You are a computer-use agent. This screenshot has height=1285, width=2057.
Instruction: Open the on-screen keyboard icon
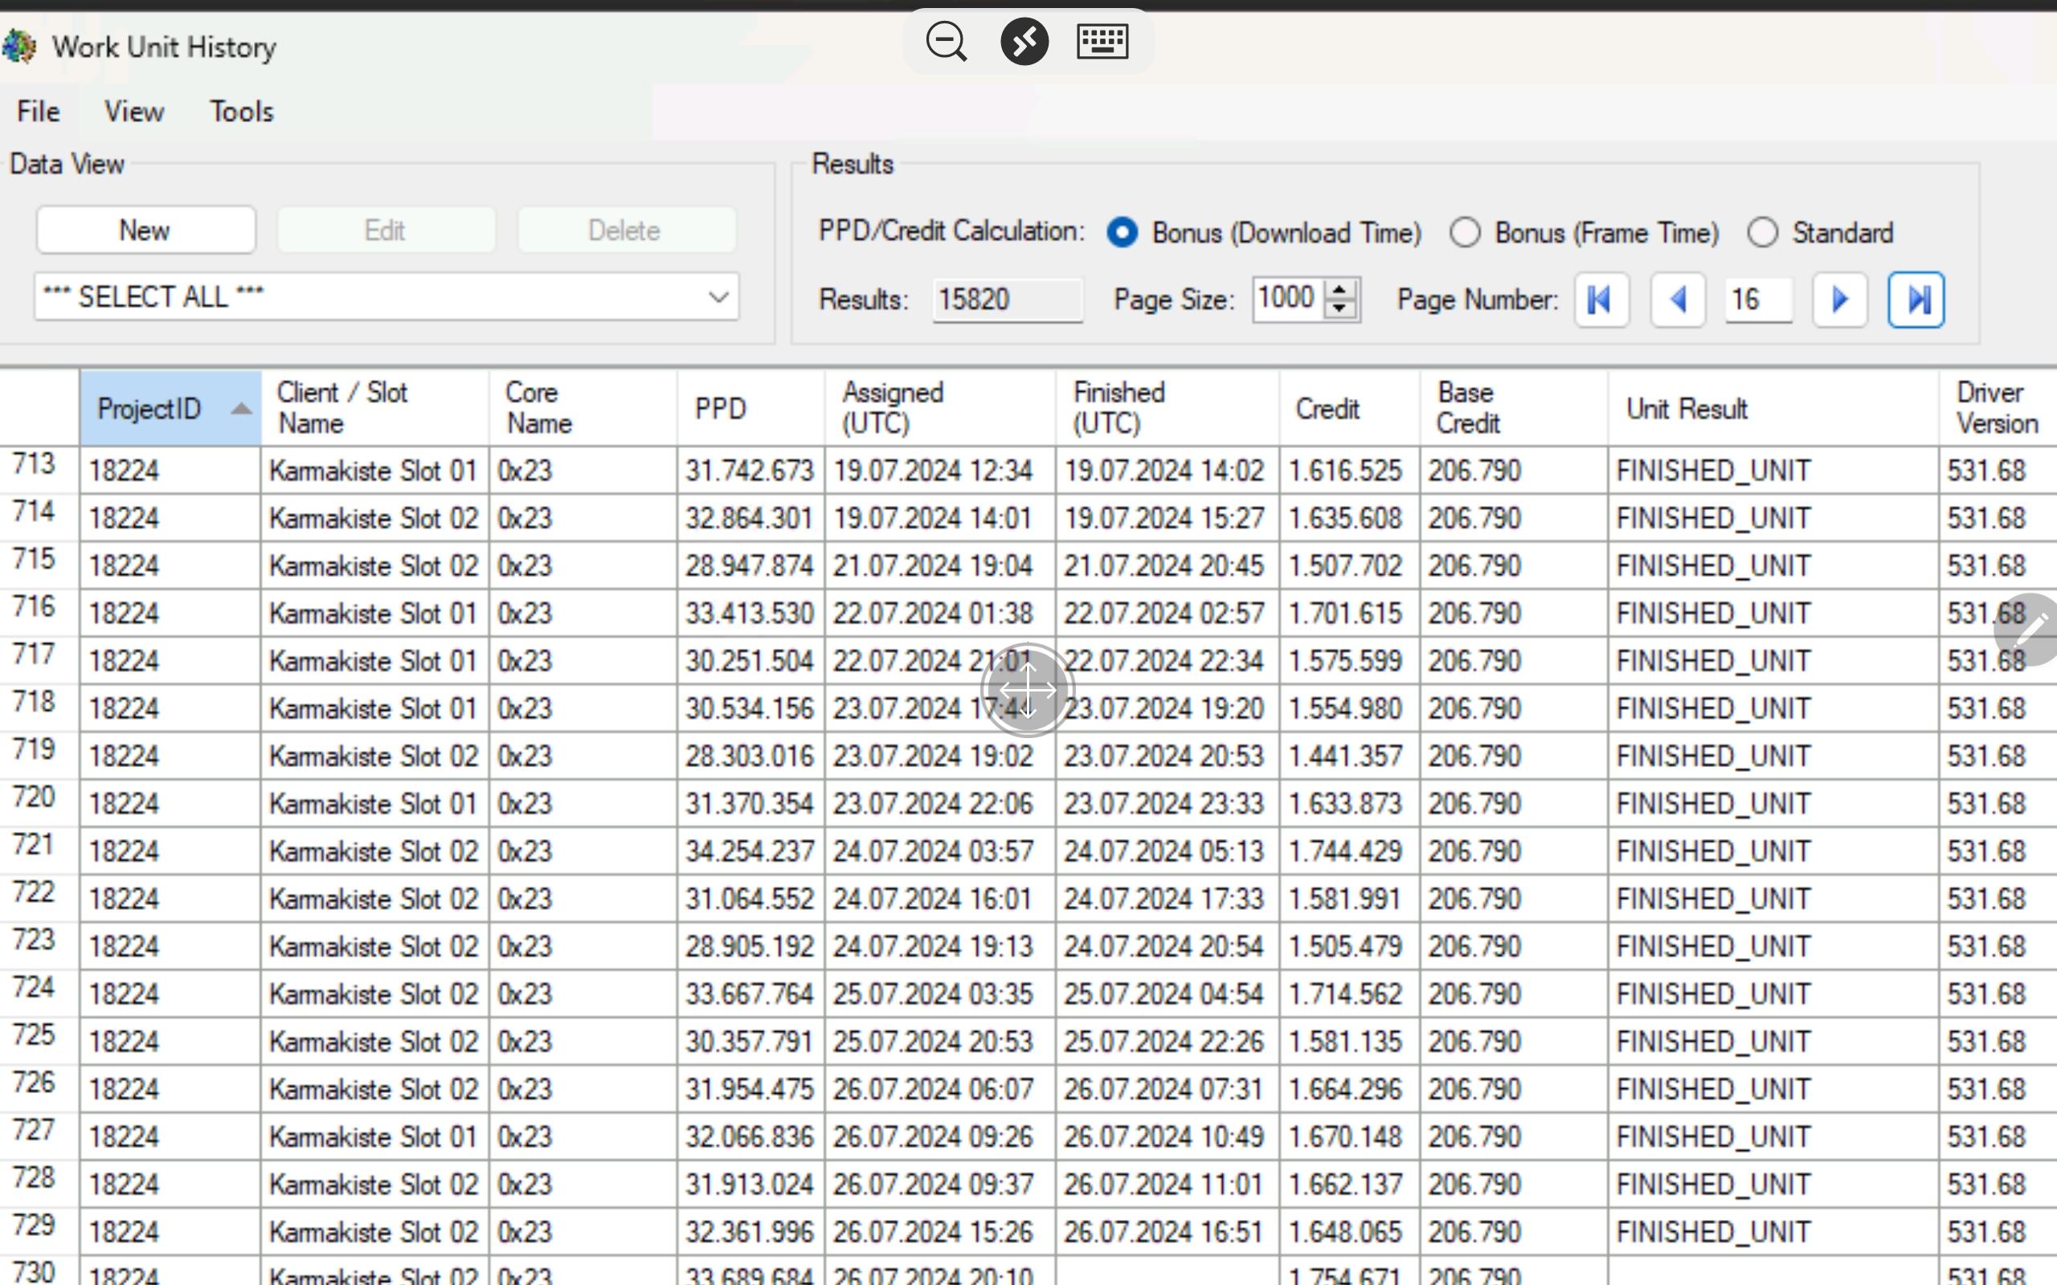click(x=1102, y=41)
